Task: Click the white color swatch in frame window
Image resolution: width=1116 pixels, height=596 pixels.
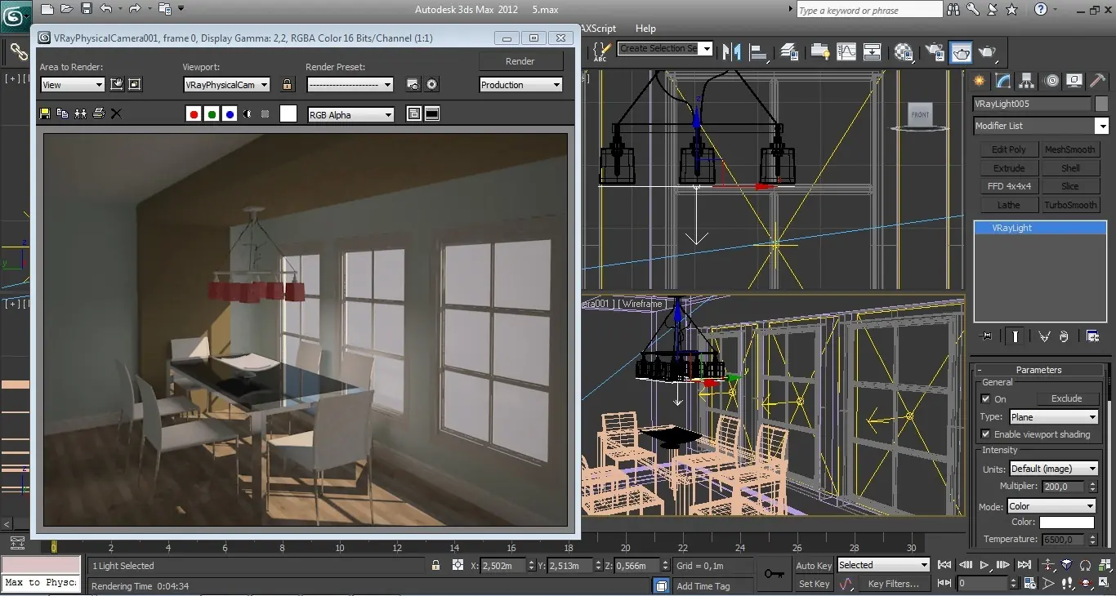Action: (288, 114)
